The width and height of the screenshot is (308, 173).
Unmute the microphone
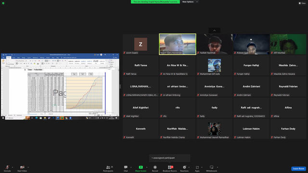7,168
